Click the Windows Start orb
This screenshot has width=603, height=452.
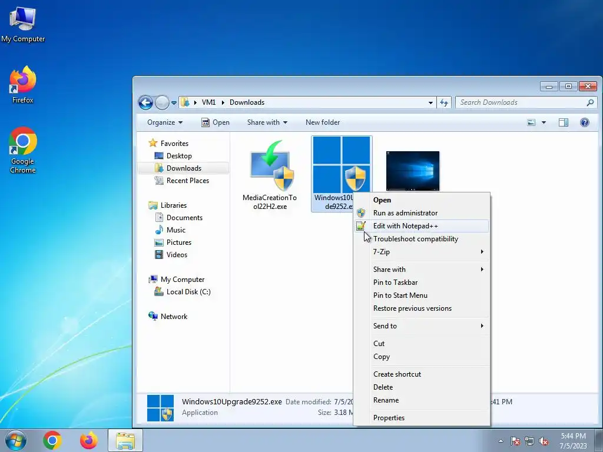[x=15, y=440]
